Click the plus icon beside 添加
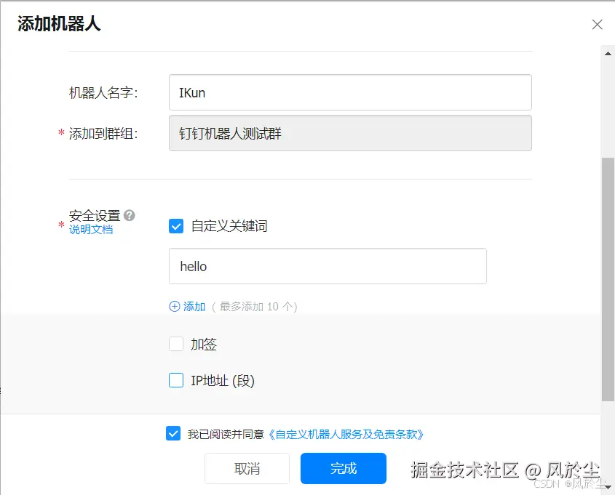Image resolution: width=615 pixels, height=495 pixels. point(175,307)
